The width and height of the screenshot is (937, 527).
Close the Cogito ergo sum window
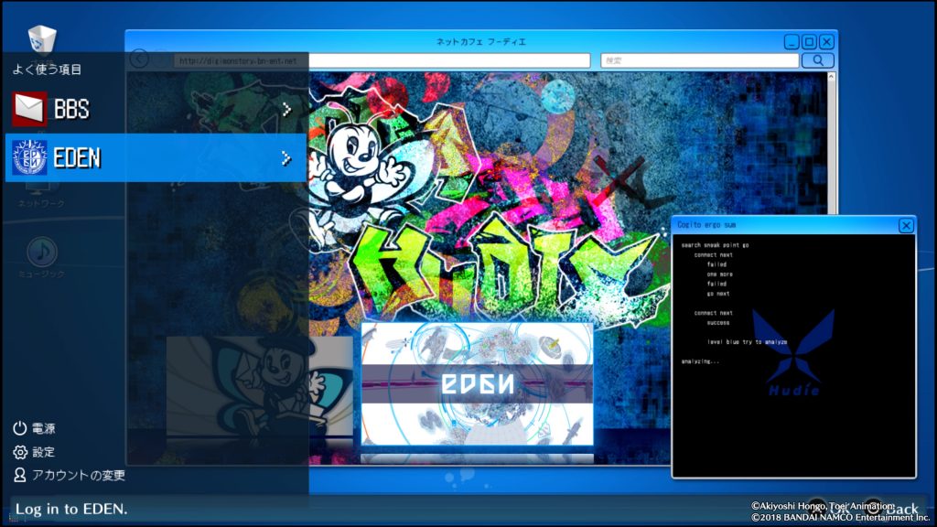click(905, 225)
